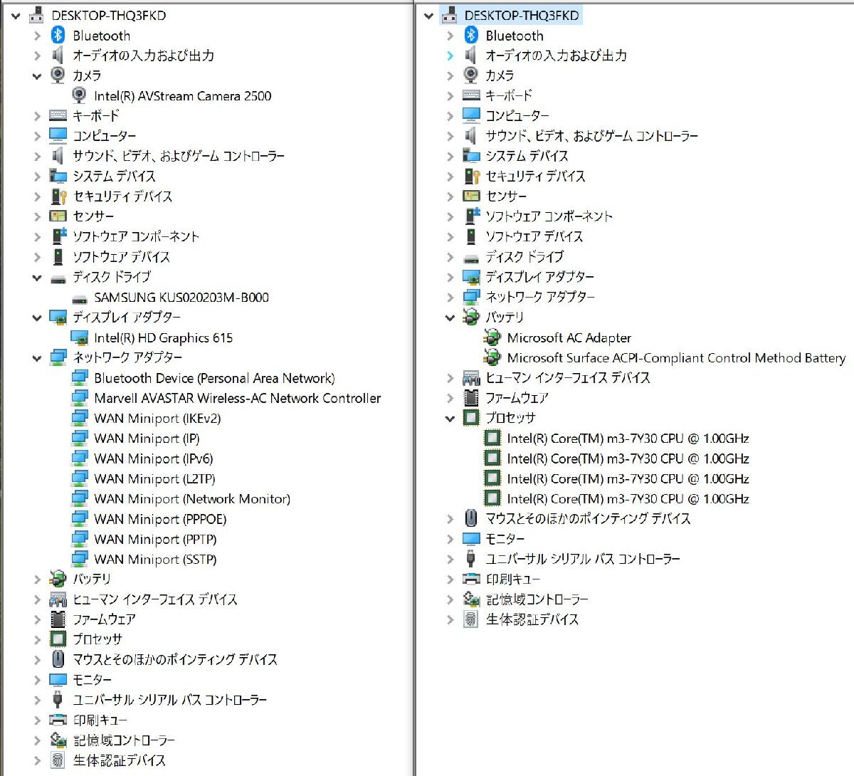Select WAN Miniport (L2TP) entry
This screenshot has height=776, width=854.
[x=154, y=478]
